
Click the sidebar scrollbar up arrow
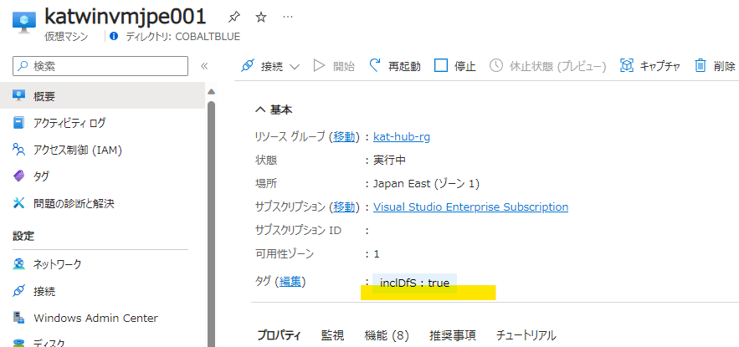(211, 91)
